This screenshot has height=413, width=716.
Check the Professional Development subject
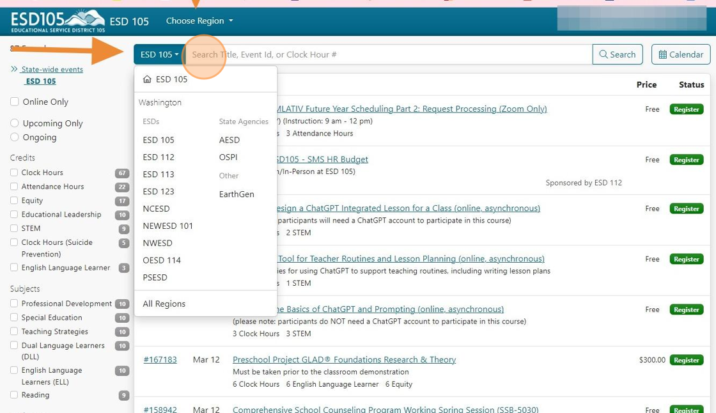[14, 303]
